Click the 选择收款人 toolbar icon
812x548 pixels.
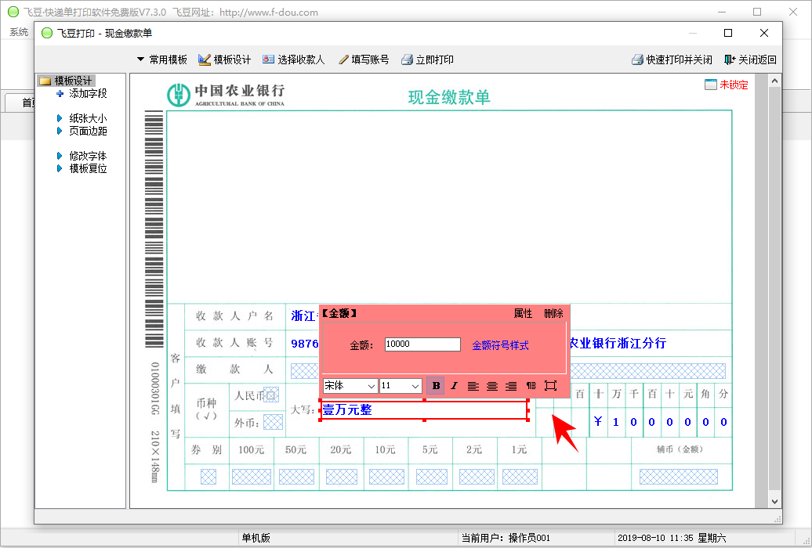point(268,59)
